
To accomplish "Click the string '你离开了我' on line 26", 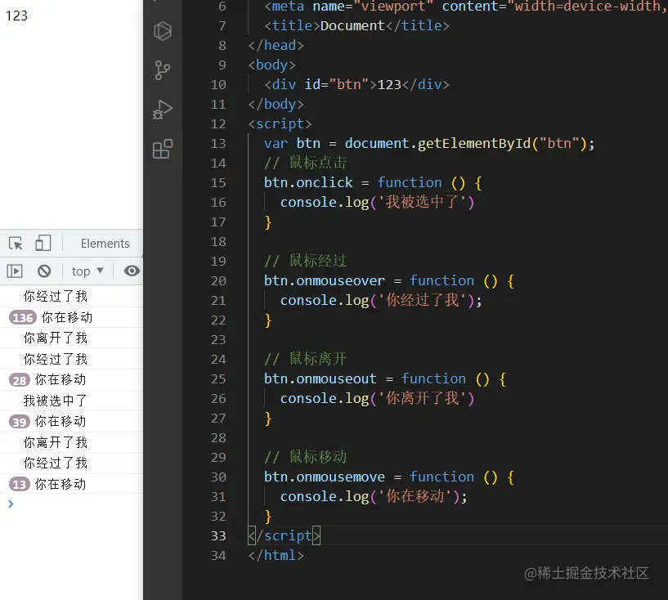I will pyautogui.click(x=422, y=399).
